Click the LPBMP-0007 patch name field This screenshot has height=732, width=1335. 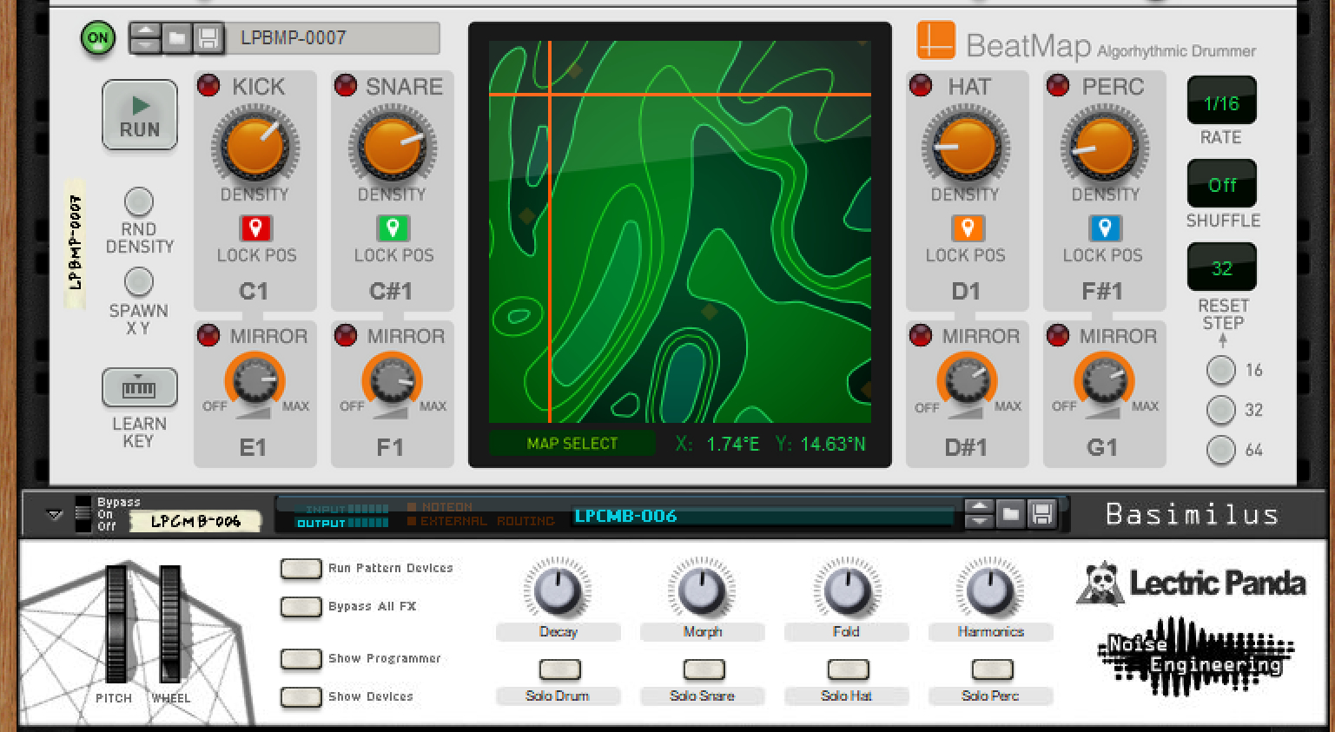point(333,38)
